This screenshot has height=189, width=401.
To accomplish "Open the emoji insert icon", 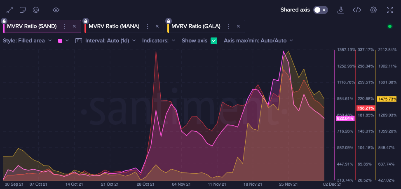I will (36, 10).
